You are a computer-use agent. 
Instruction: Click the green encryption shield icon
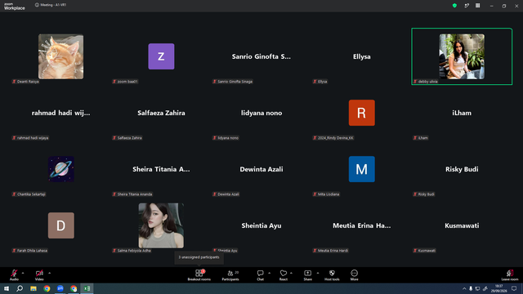tap(454, 6)
